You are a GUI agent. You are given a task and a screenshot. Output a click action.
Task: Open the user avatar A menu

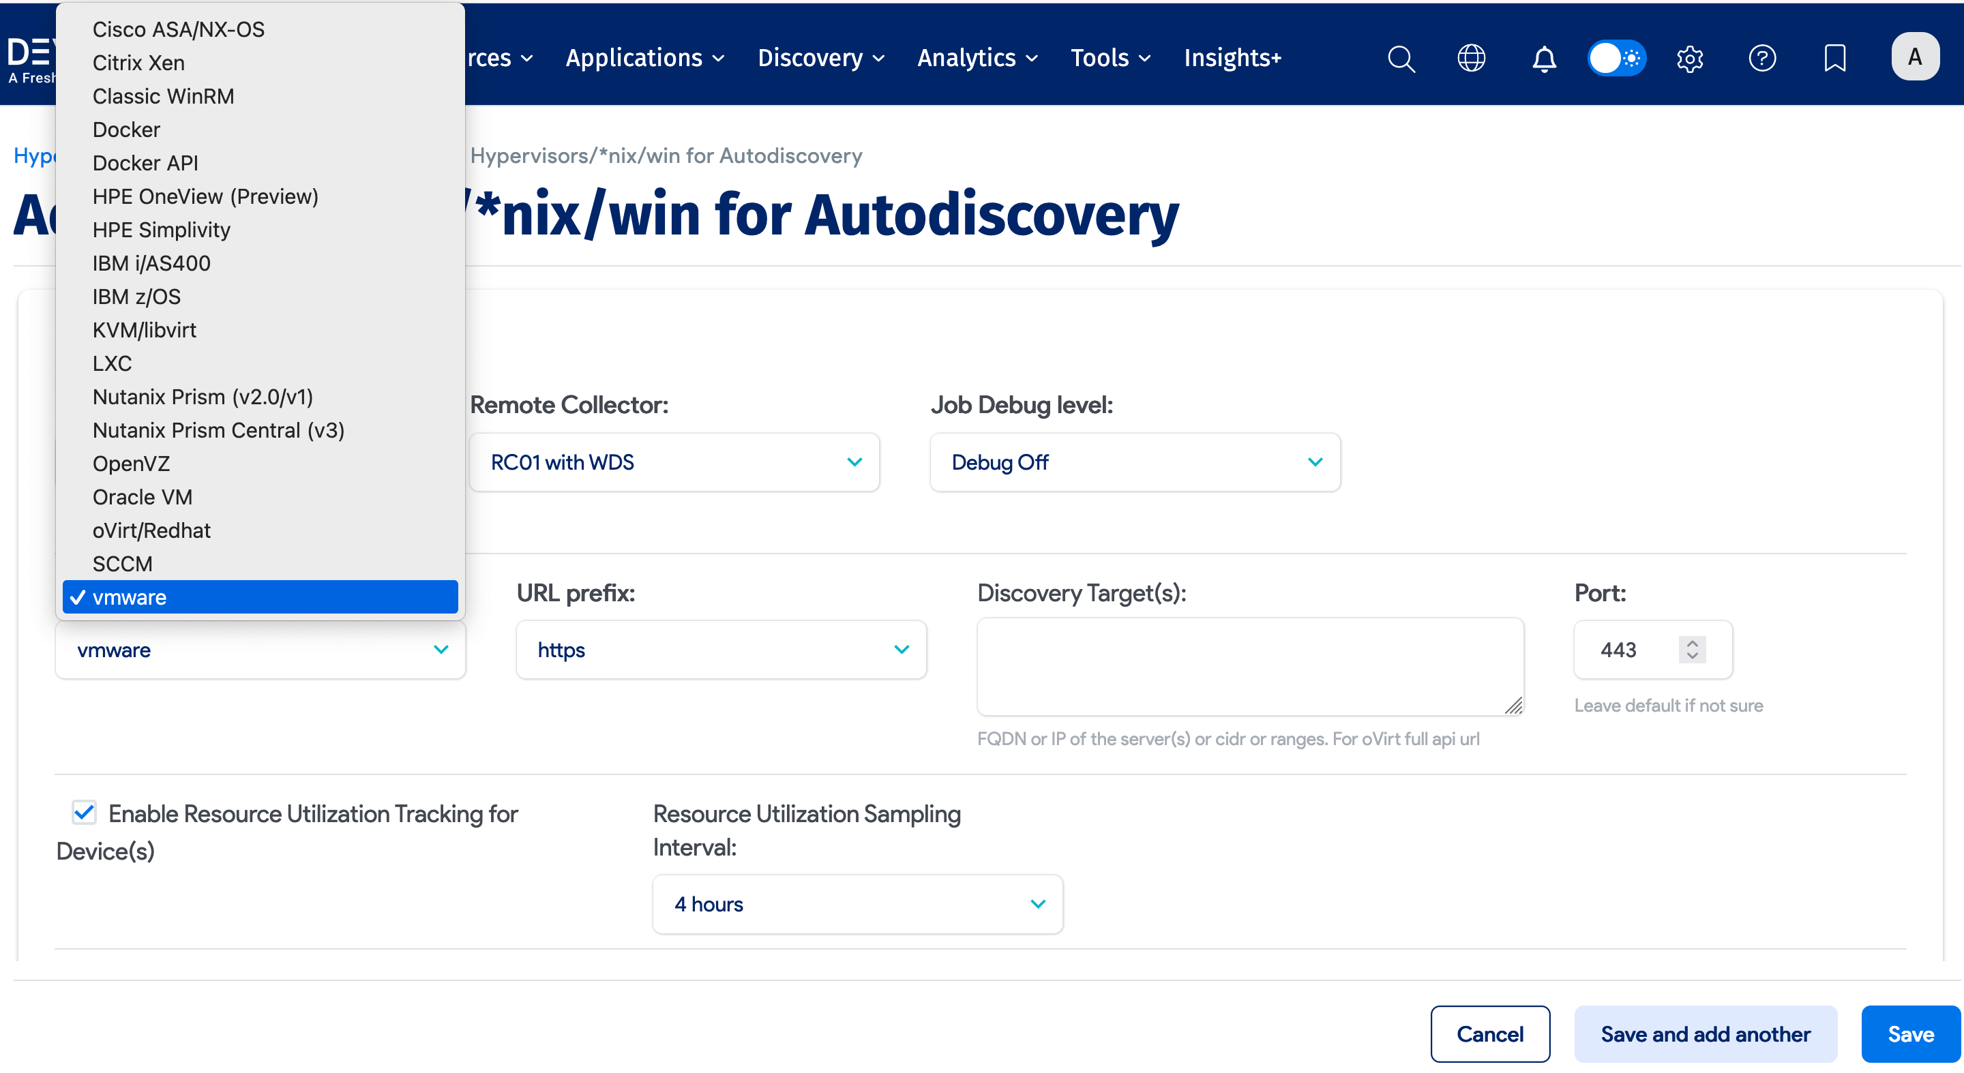(1914, 57)
